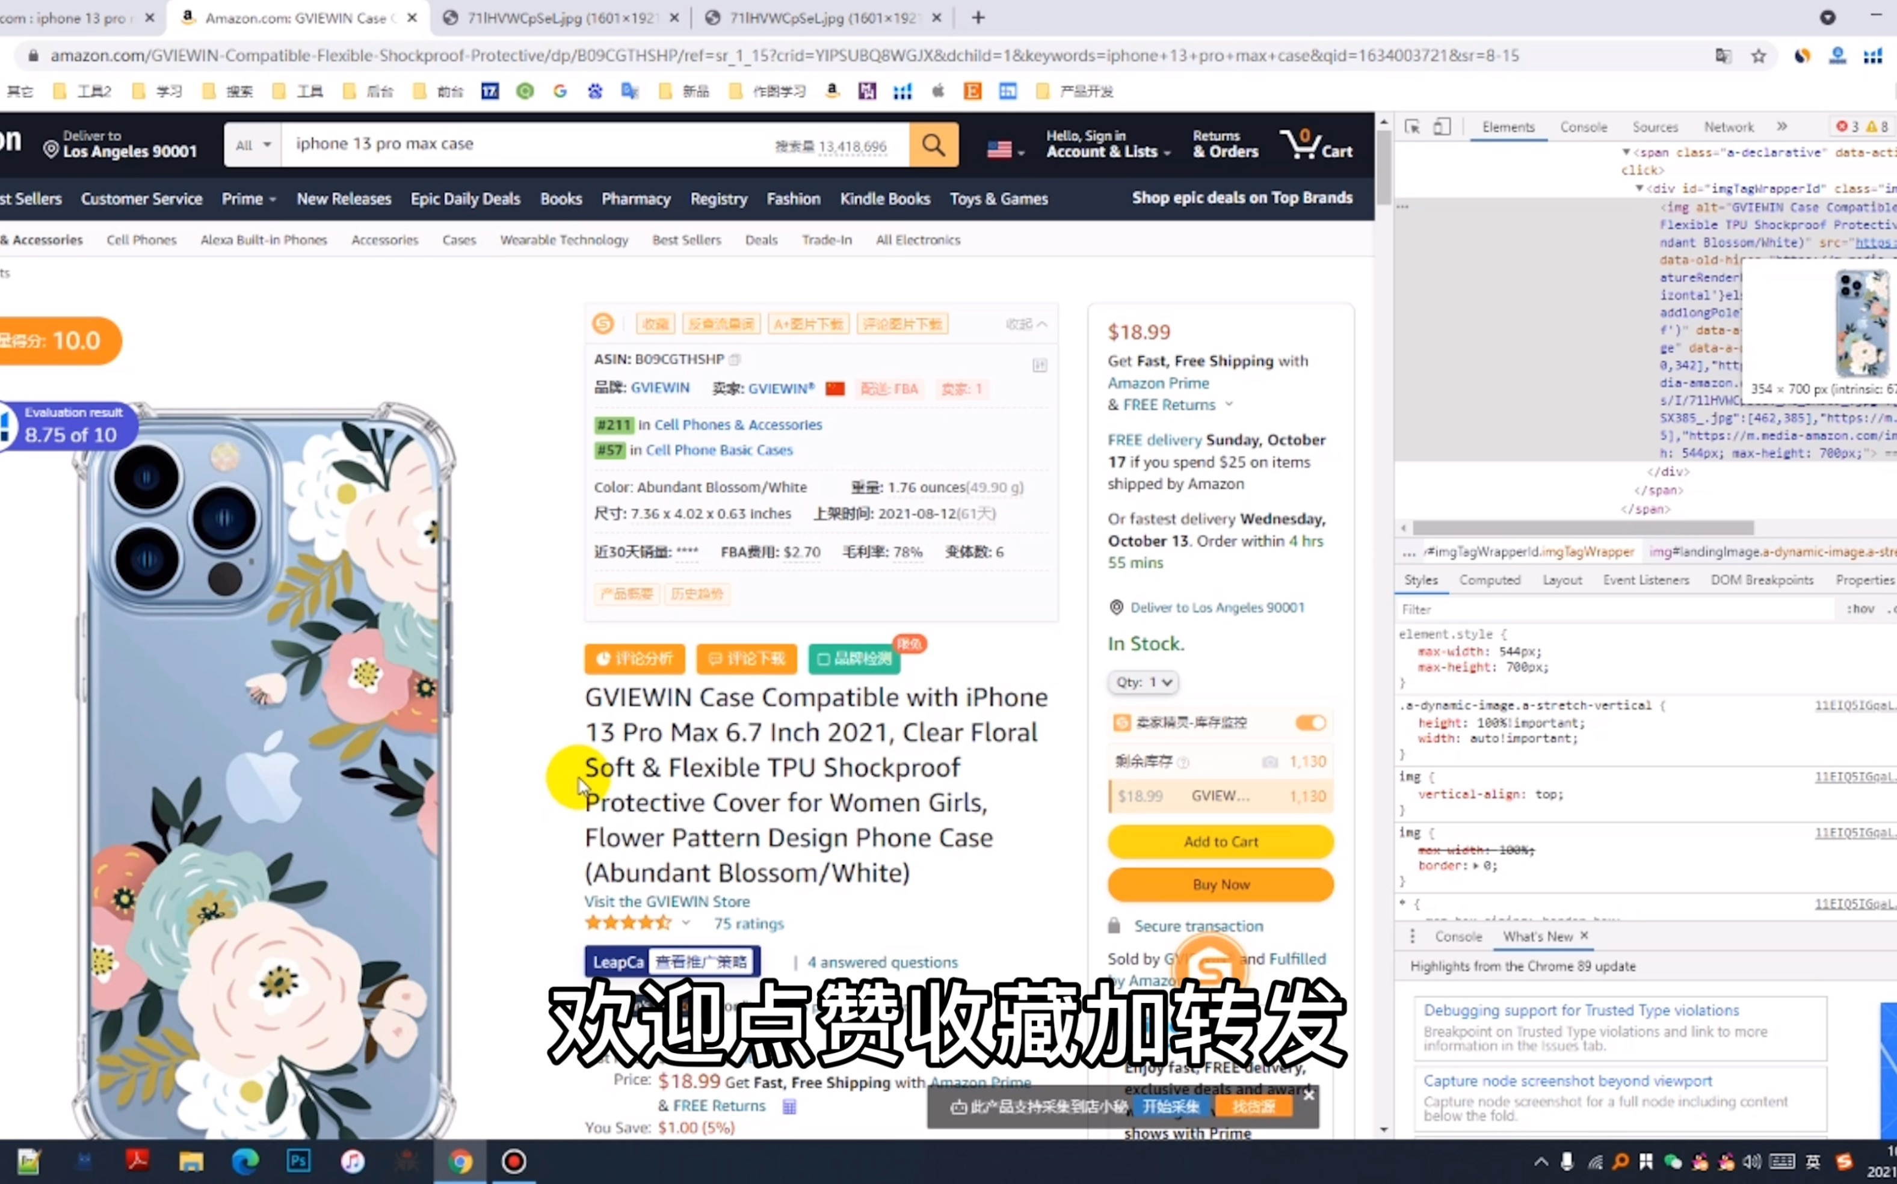Expand Account & Lists menu
The height and width of the screenshot is (1184, 1897).
tap(1108, 144)
